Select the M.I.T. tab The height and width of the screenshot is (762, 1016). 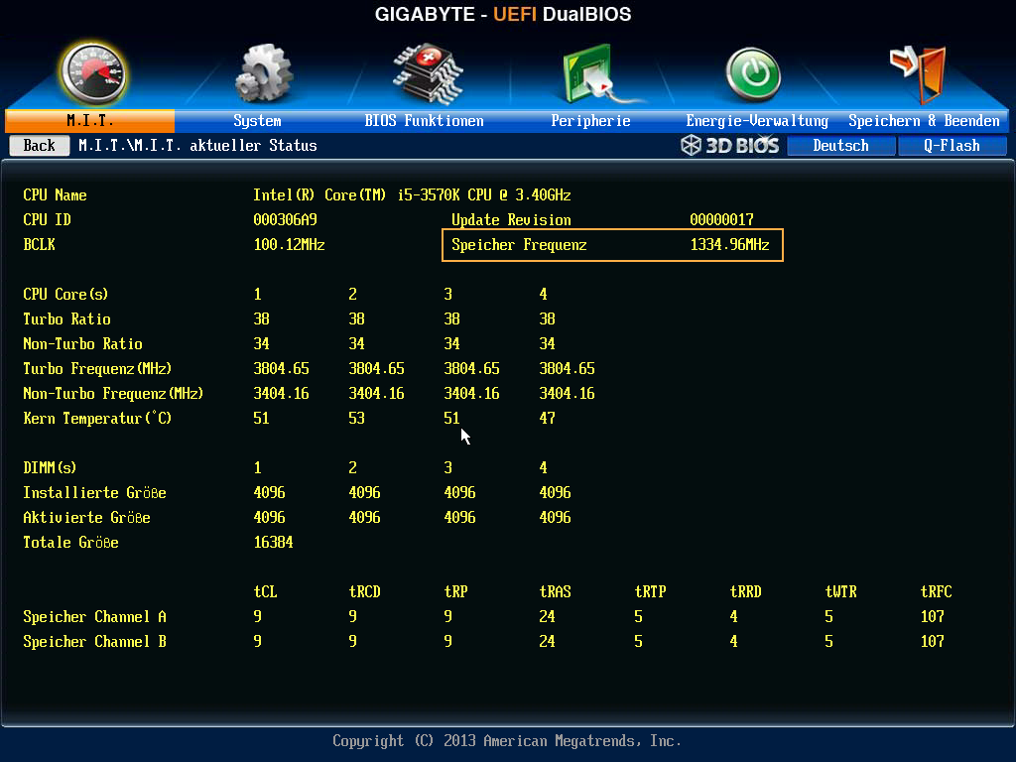pyautogui.click(x=90, y=120)
